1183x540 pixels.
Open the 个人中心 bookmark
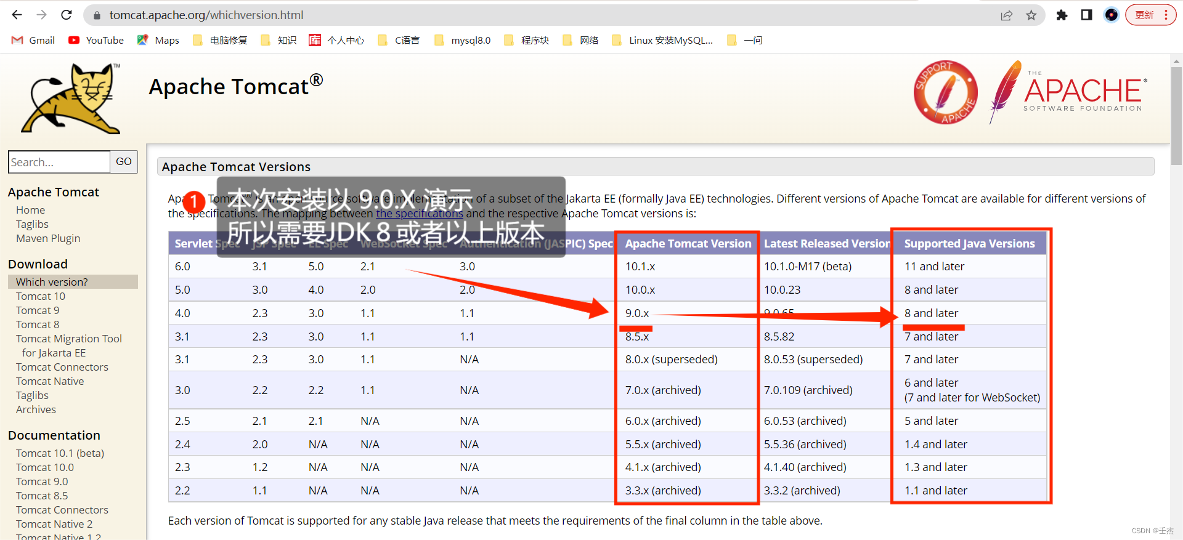click(x=337, y=40)
